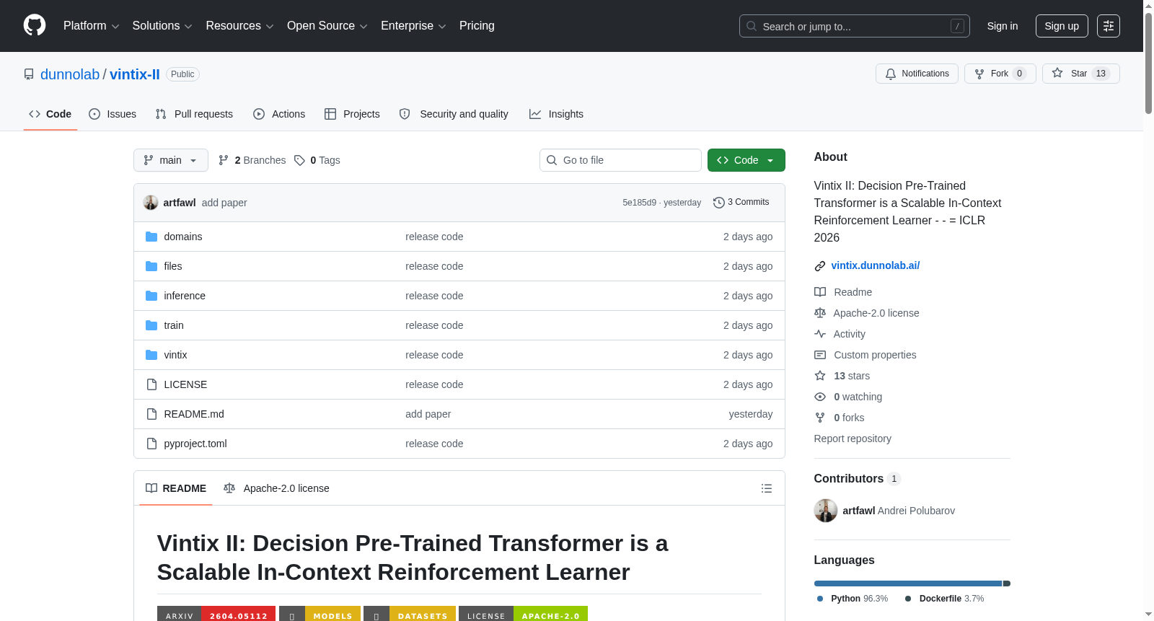Select the Custom properties icon

pos(820,355)
